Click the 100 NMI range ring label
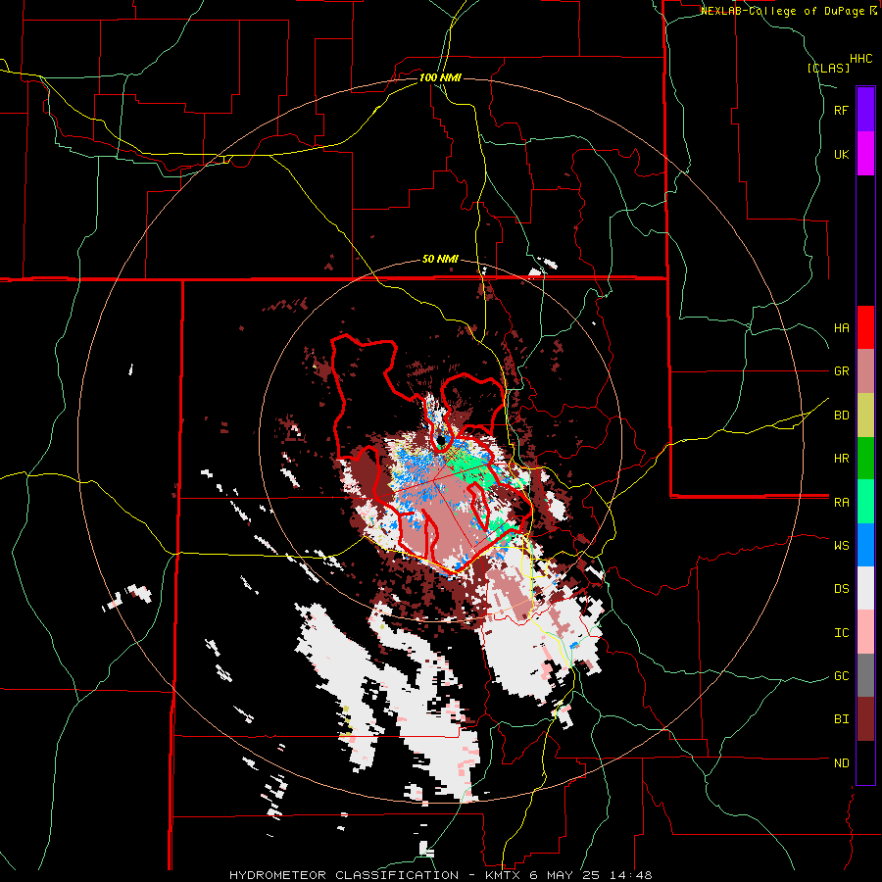Image resolution: width=882 pixels, height=882 pixels. tap(440, 77)
